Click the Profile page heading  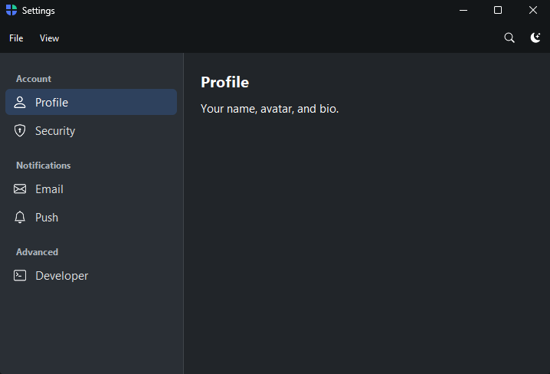(x=225, y=83)
